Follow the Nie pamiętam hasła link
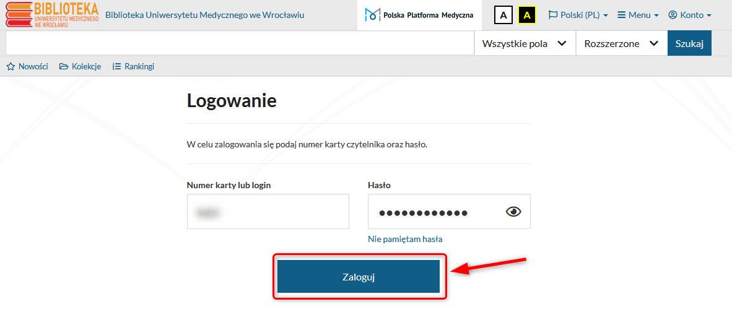This screenshot has width=732, height=312. (x=405, y=239)
